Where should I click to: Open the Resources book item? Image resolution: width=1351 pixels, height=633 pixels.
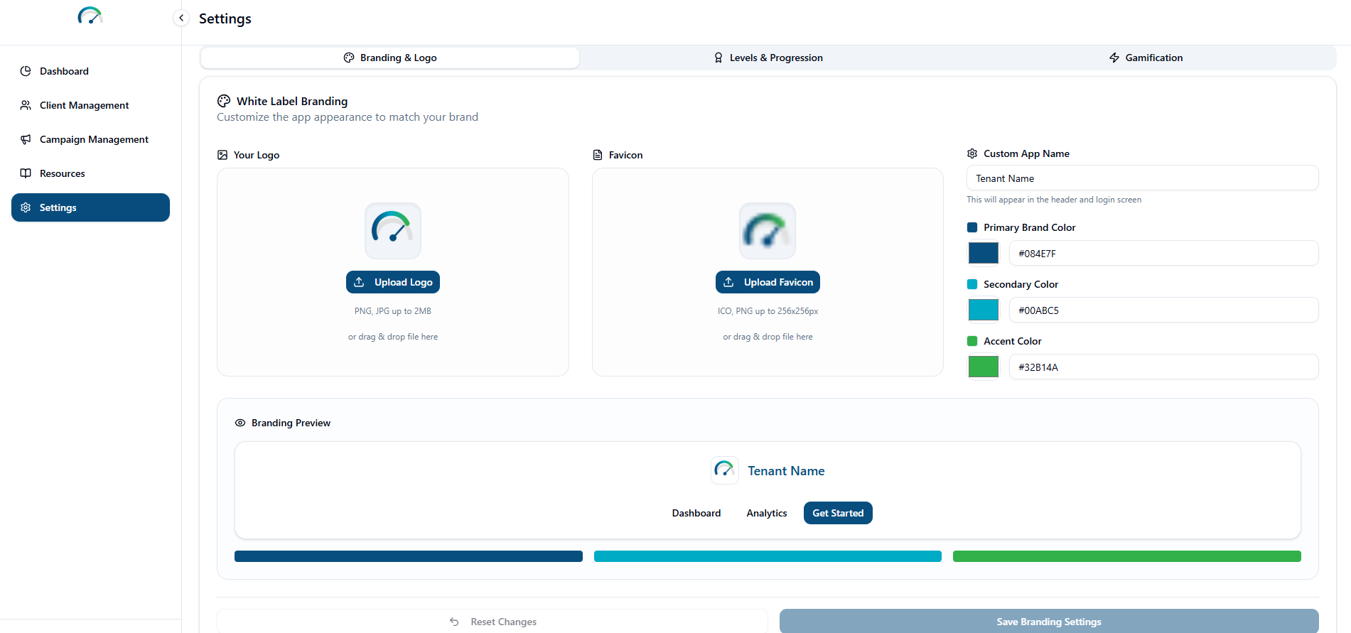point(62,173)
